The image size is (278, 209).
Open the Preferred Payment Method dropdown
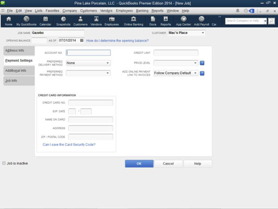click(x=88, y=73)
